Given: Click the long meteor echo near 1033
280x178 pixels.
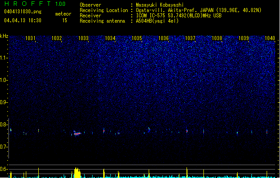Looking at the screenshot, I should (77, 133).
